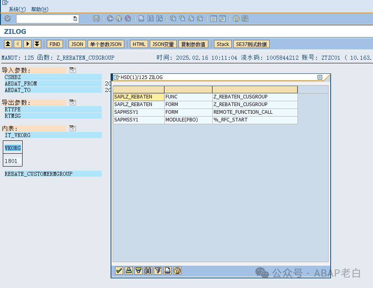
Task: Click the Last Page icon in standard toolbar
Action: click(200, 19)
